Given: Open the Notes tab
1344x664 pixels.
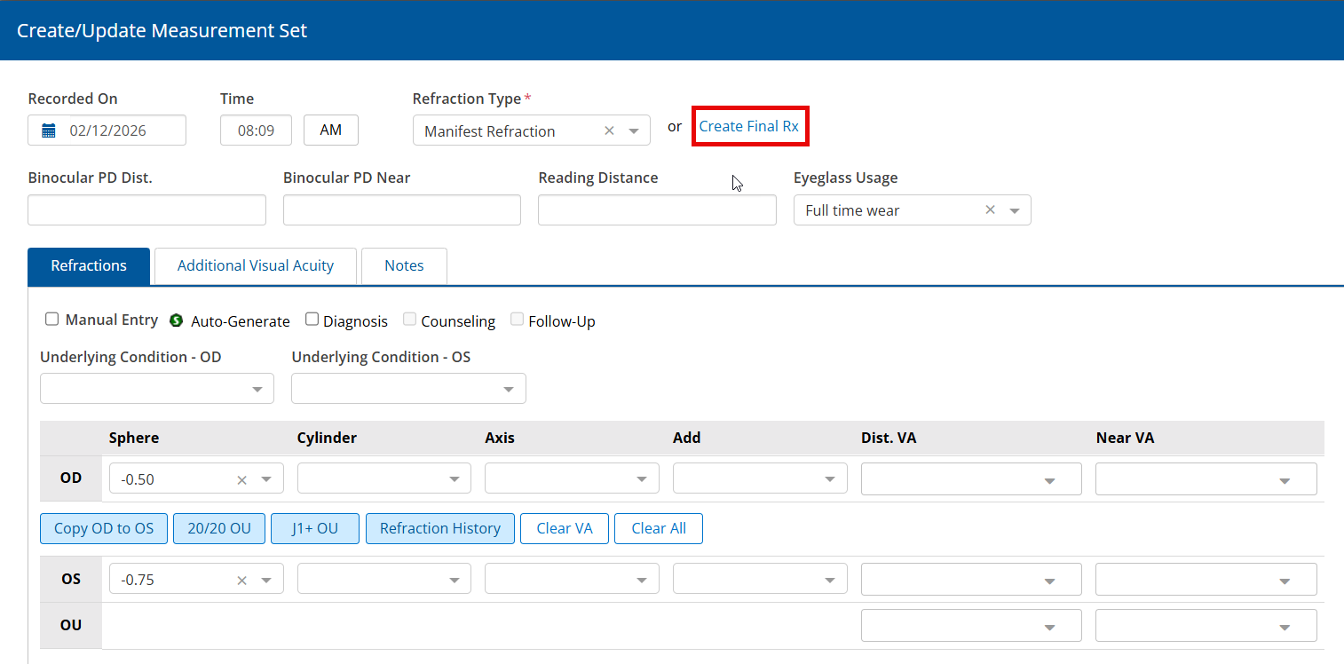Looking at the screenshot, I should coord(404,265).
